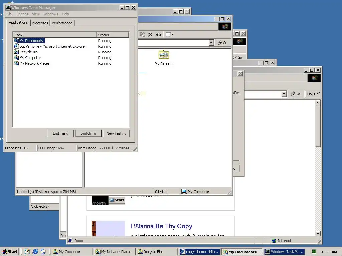Click the New Task button
Viewport: 342px width, 256px height.
(x=116, y=133)
